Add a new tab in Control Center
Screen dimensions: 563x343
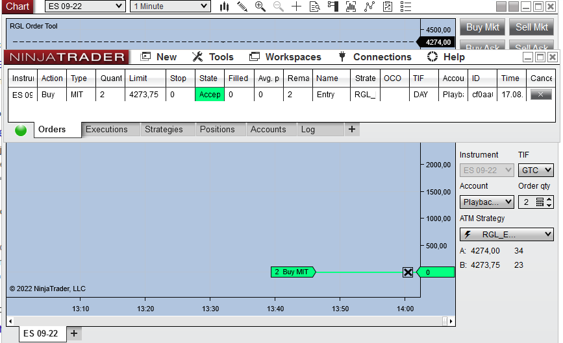click(352, 130)
